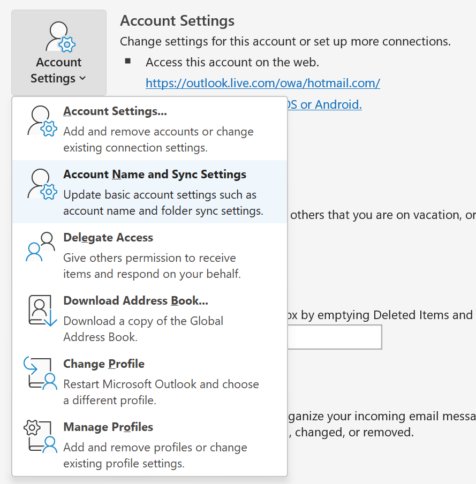Click the Manage Profiles gear icon
Image resolution: width=476 pixels, height=484 pixels.
click(x=41, y=436)
